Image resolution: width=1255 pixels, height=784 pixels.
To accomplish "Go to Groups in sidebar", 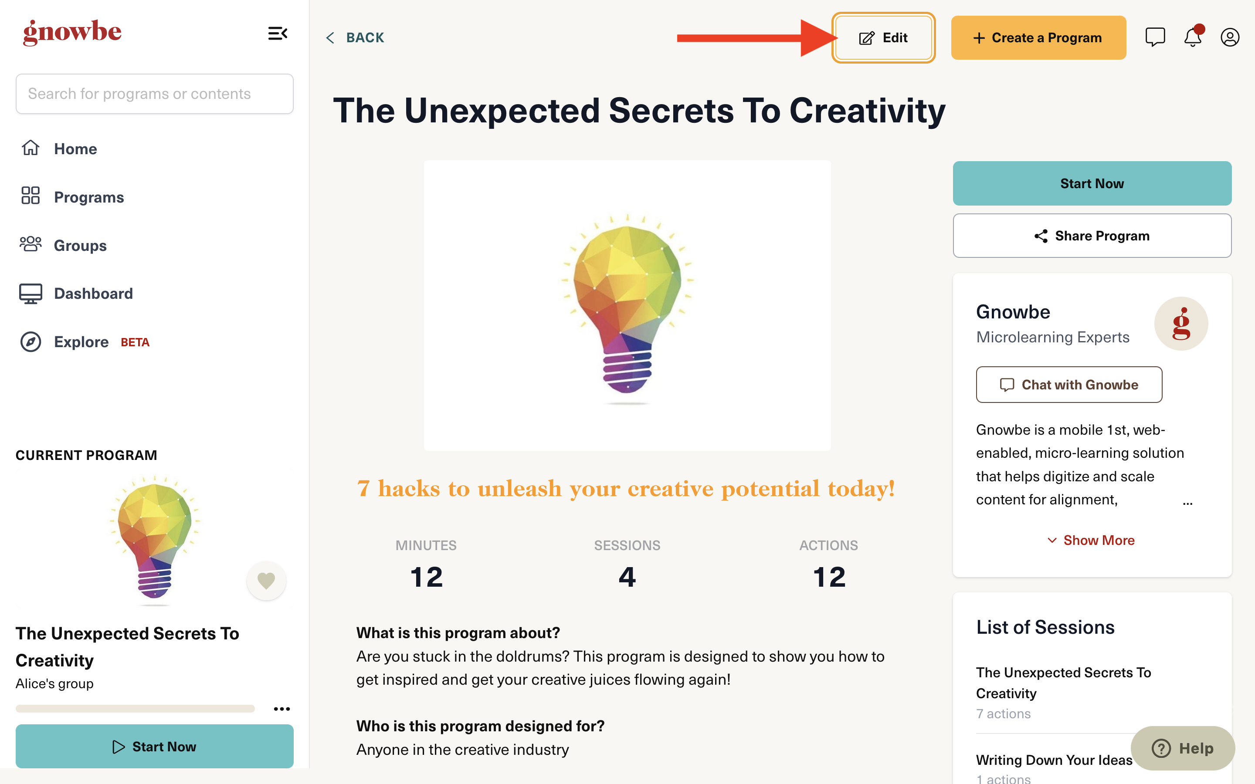I will (x=63, y=245).
